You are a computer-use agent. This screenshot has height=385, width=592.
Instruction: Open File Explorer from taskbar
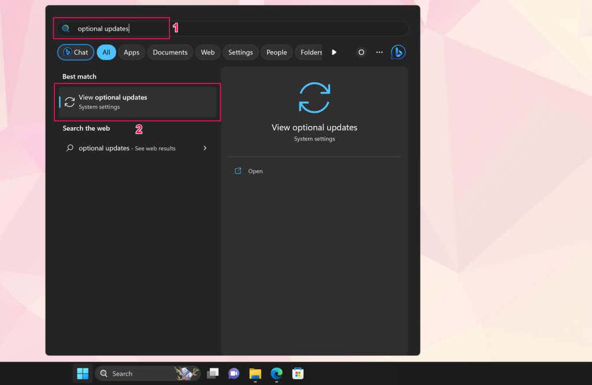(x=255, y=373)
